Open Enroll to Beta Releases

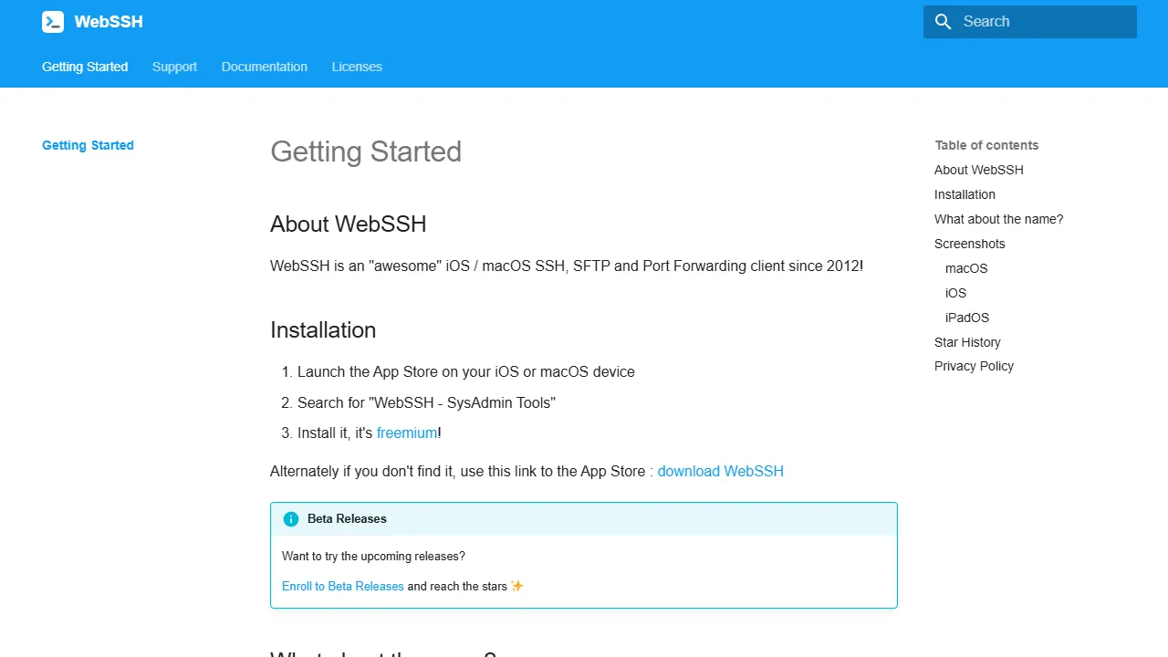342,586
